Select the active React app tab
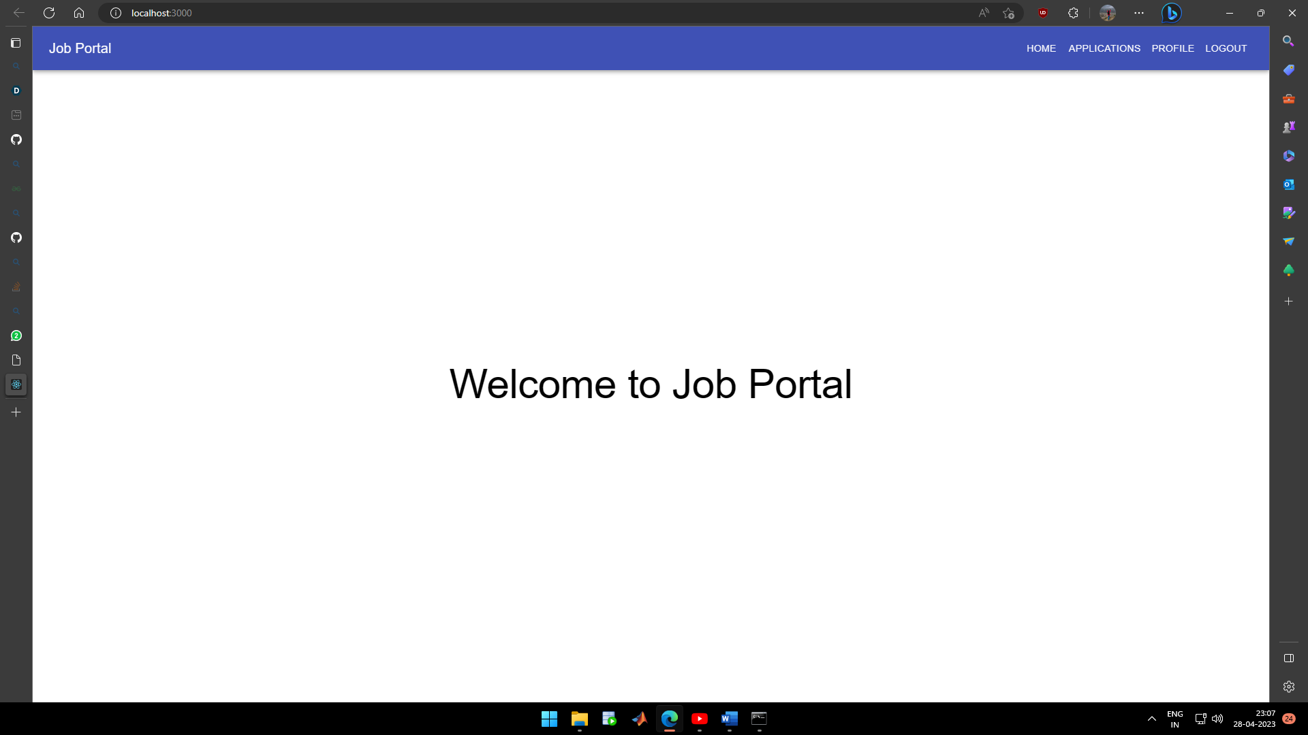 point(16,385)
